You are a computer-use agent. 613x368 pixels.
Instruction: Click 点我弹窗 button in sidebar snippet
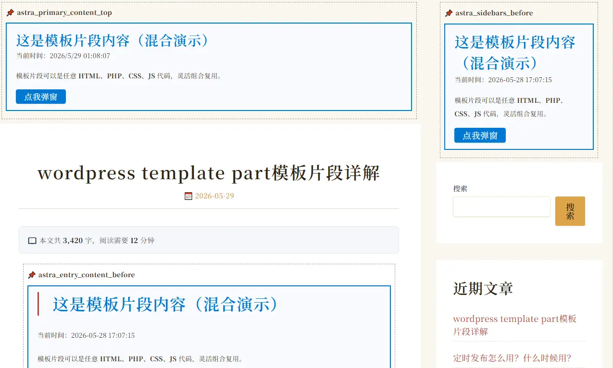click(x=480, y=135)
